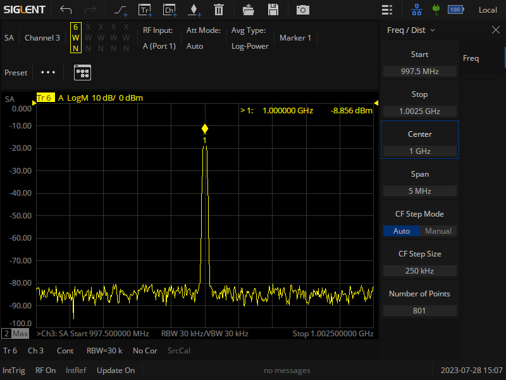Take a screenshot with camera icon

303,10
